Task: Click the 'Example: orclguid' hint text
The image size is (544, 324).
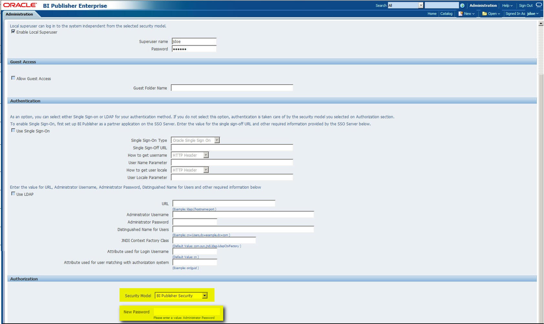Action: 185,268
